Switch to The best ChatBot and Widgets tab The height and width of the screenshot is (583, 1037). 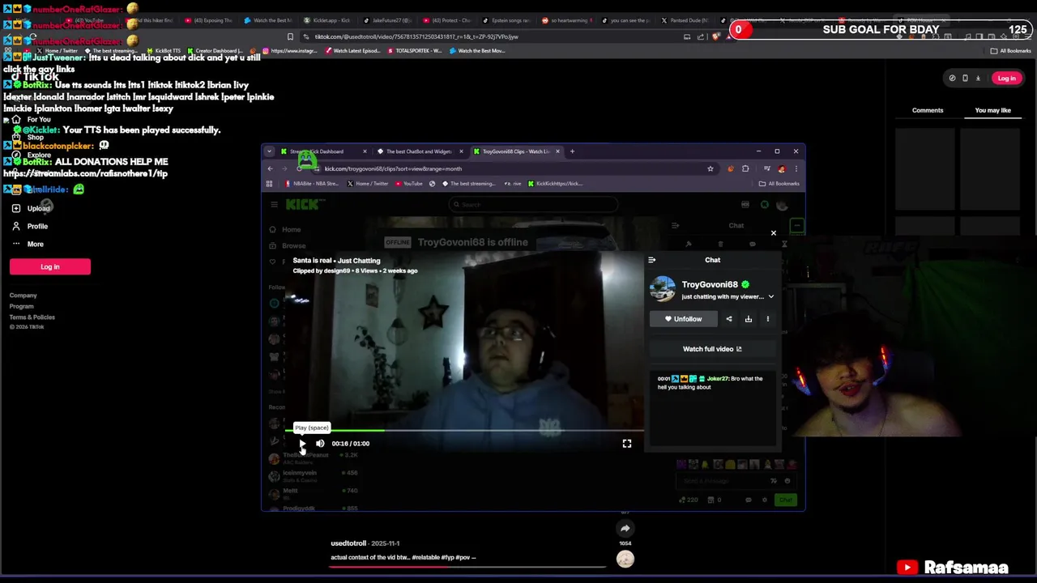pyautogui.click(x=418, y=151)
